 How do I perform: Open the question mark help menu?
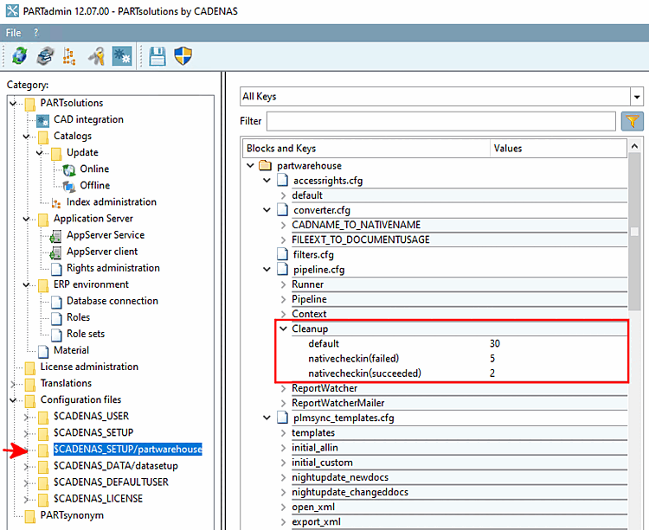[x=35, y=32]
